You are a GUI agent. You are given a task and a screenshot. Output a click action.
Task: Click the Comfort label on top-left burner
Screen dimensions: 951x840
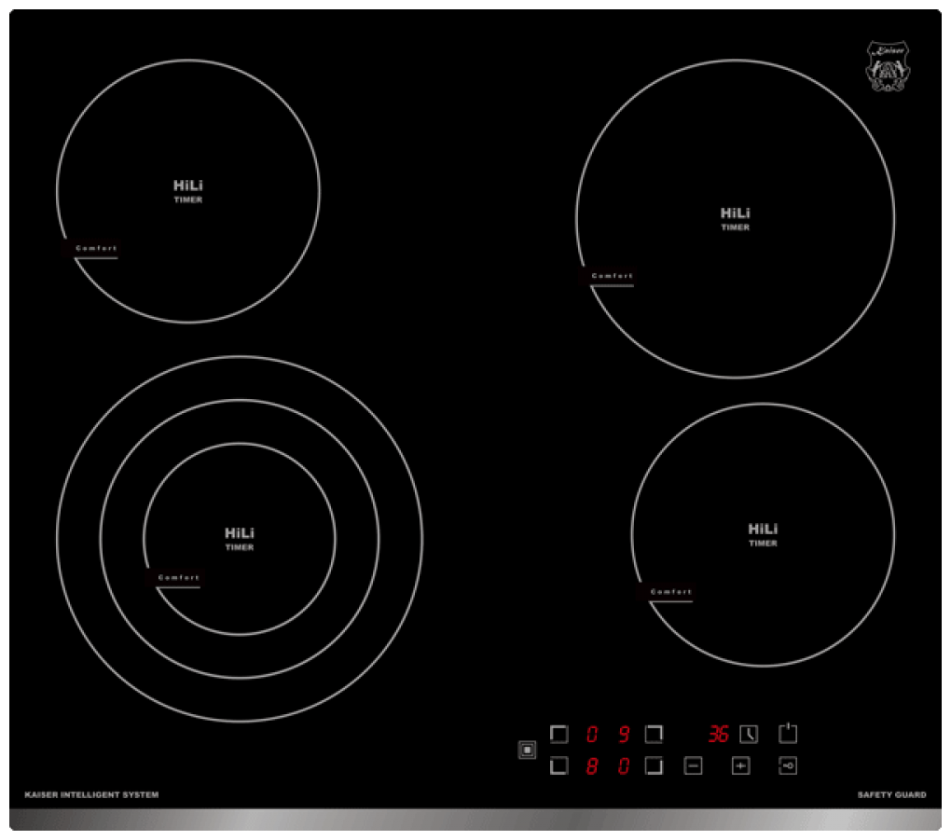96,249
